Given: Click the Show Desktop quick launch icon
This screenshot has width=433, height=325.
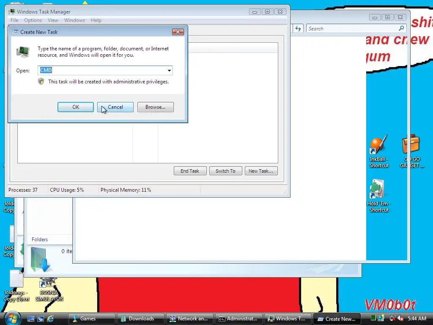Looking at the screenshot, I should pyautogui.click(x=30, y=319).
